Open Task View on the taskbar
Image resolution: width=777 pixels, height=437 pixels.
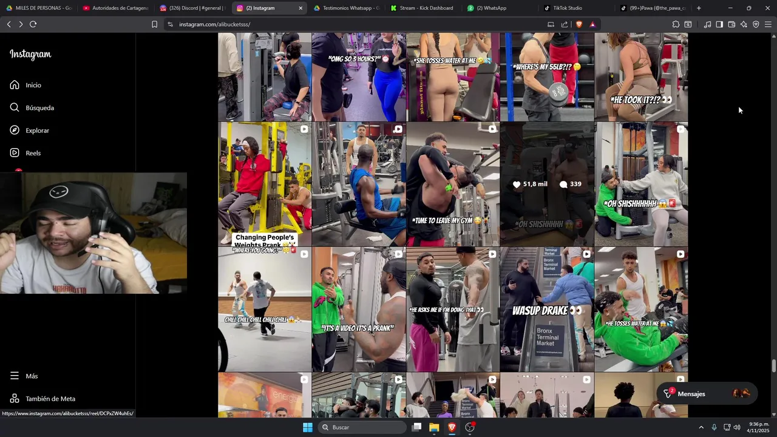pos(416,427)
